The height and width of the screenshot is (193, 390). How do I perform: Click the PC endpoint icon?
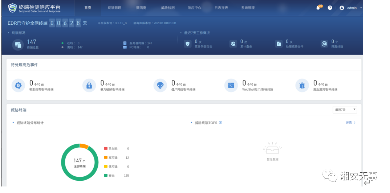[125, 47]
